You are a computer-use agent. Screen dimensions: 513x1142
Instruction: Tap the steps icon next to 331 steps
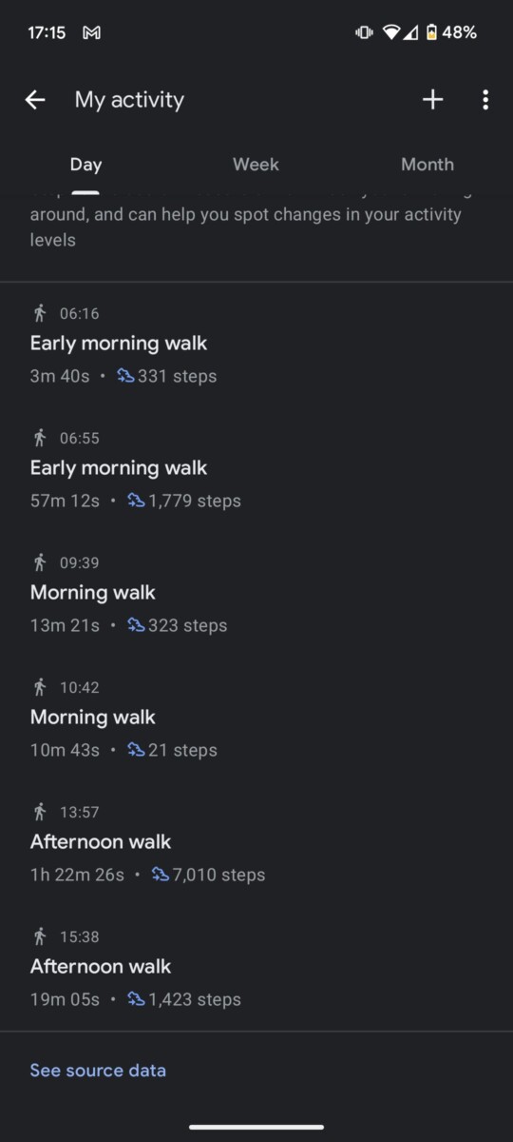tap(125, 376)
